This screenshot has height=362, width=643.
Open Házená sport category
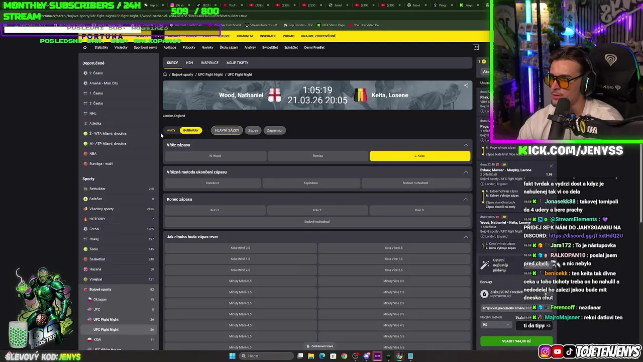pos(119,269)
